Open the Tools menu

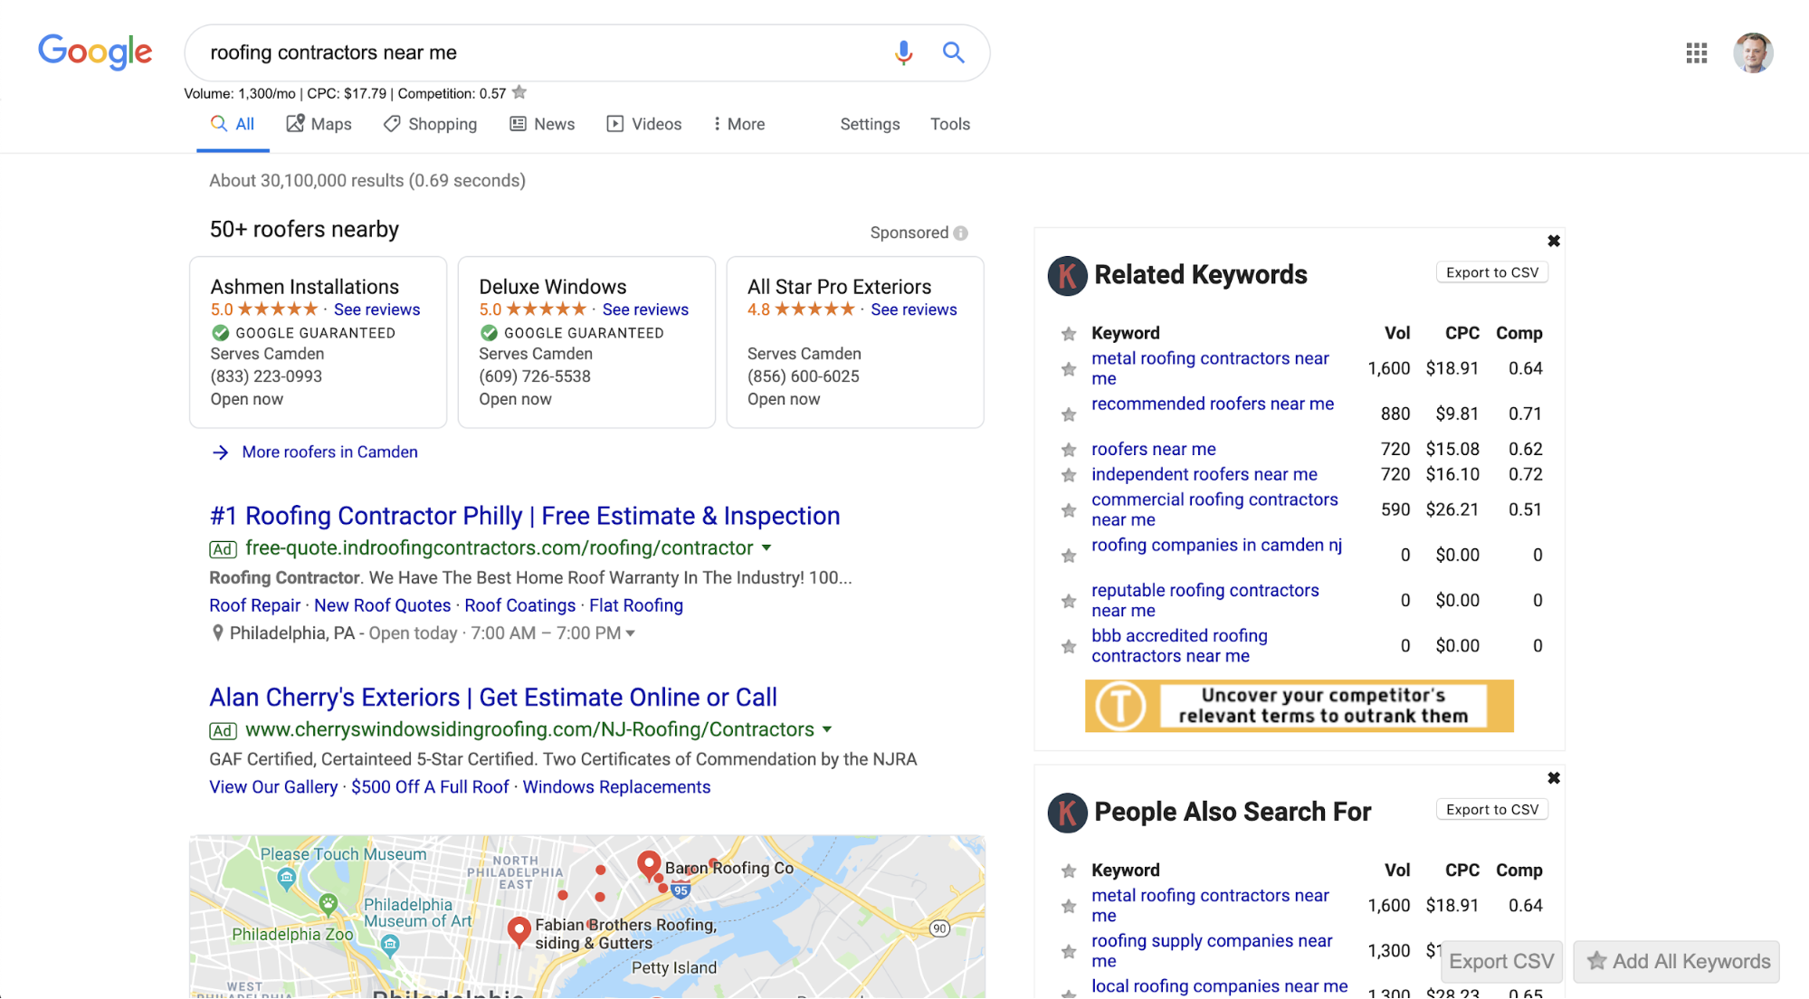tap(950, 124)
